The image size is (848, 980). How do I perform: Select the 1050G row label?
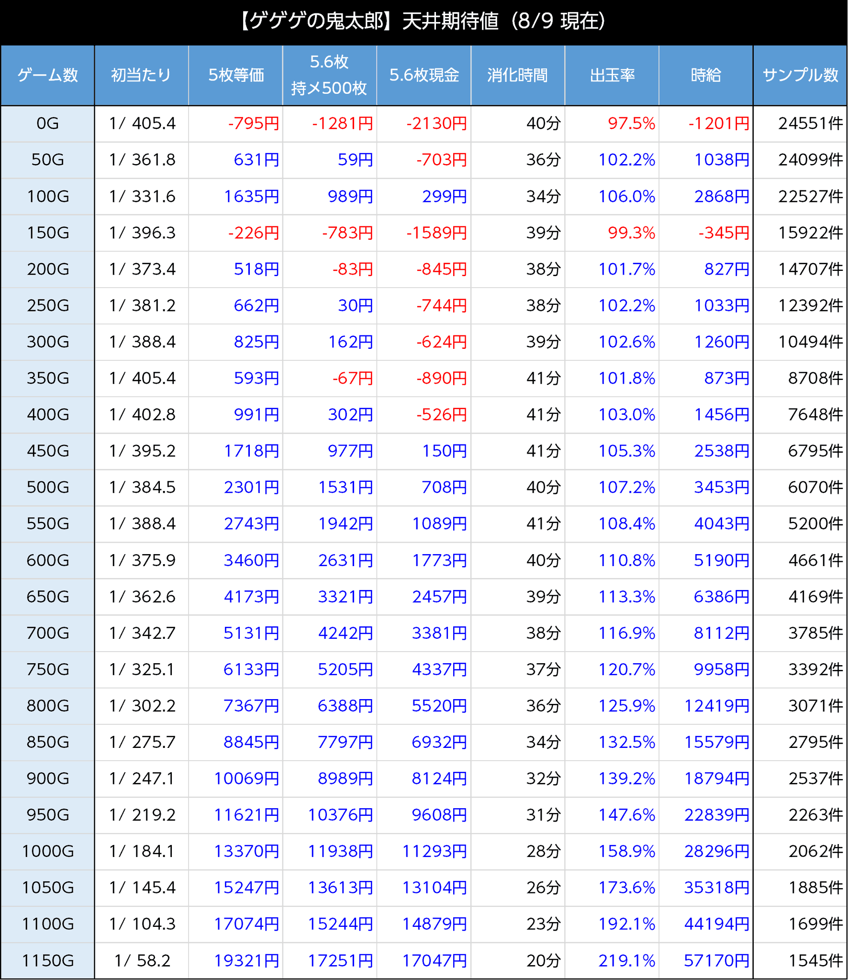tap(47, 888)
